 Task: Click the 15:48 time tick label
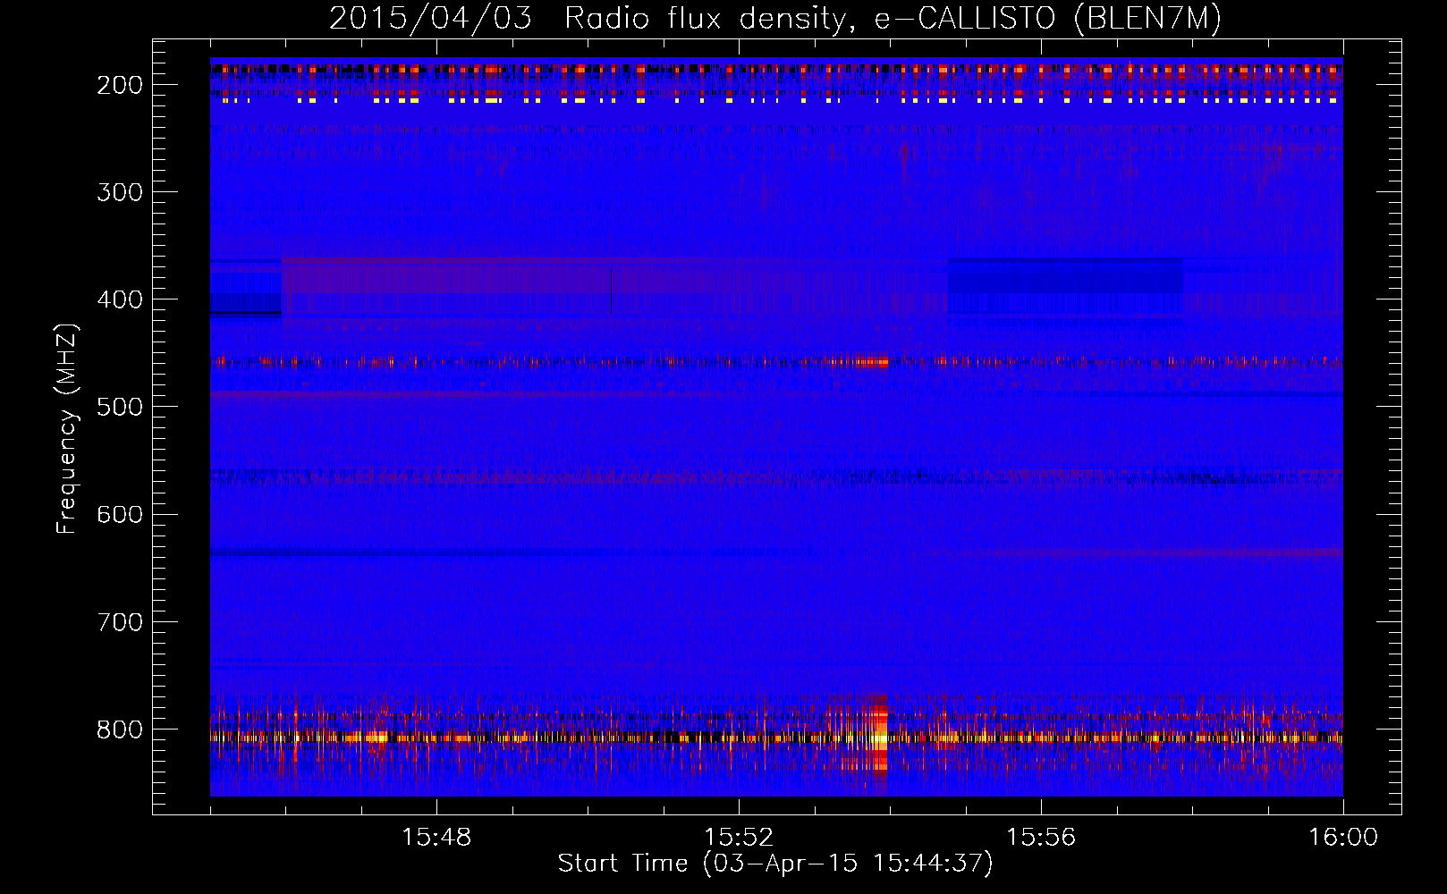[436, 838]
